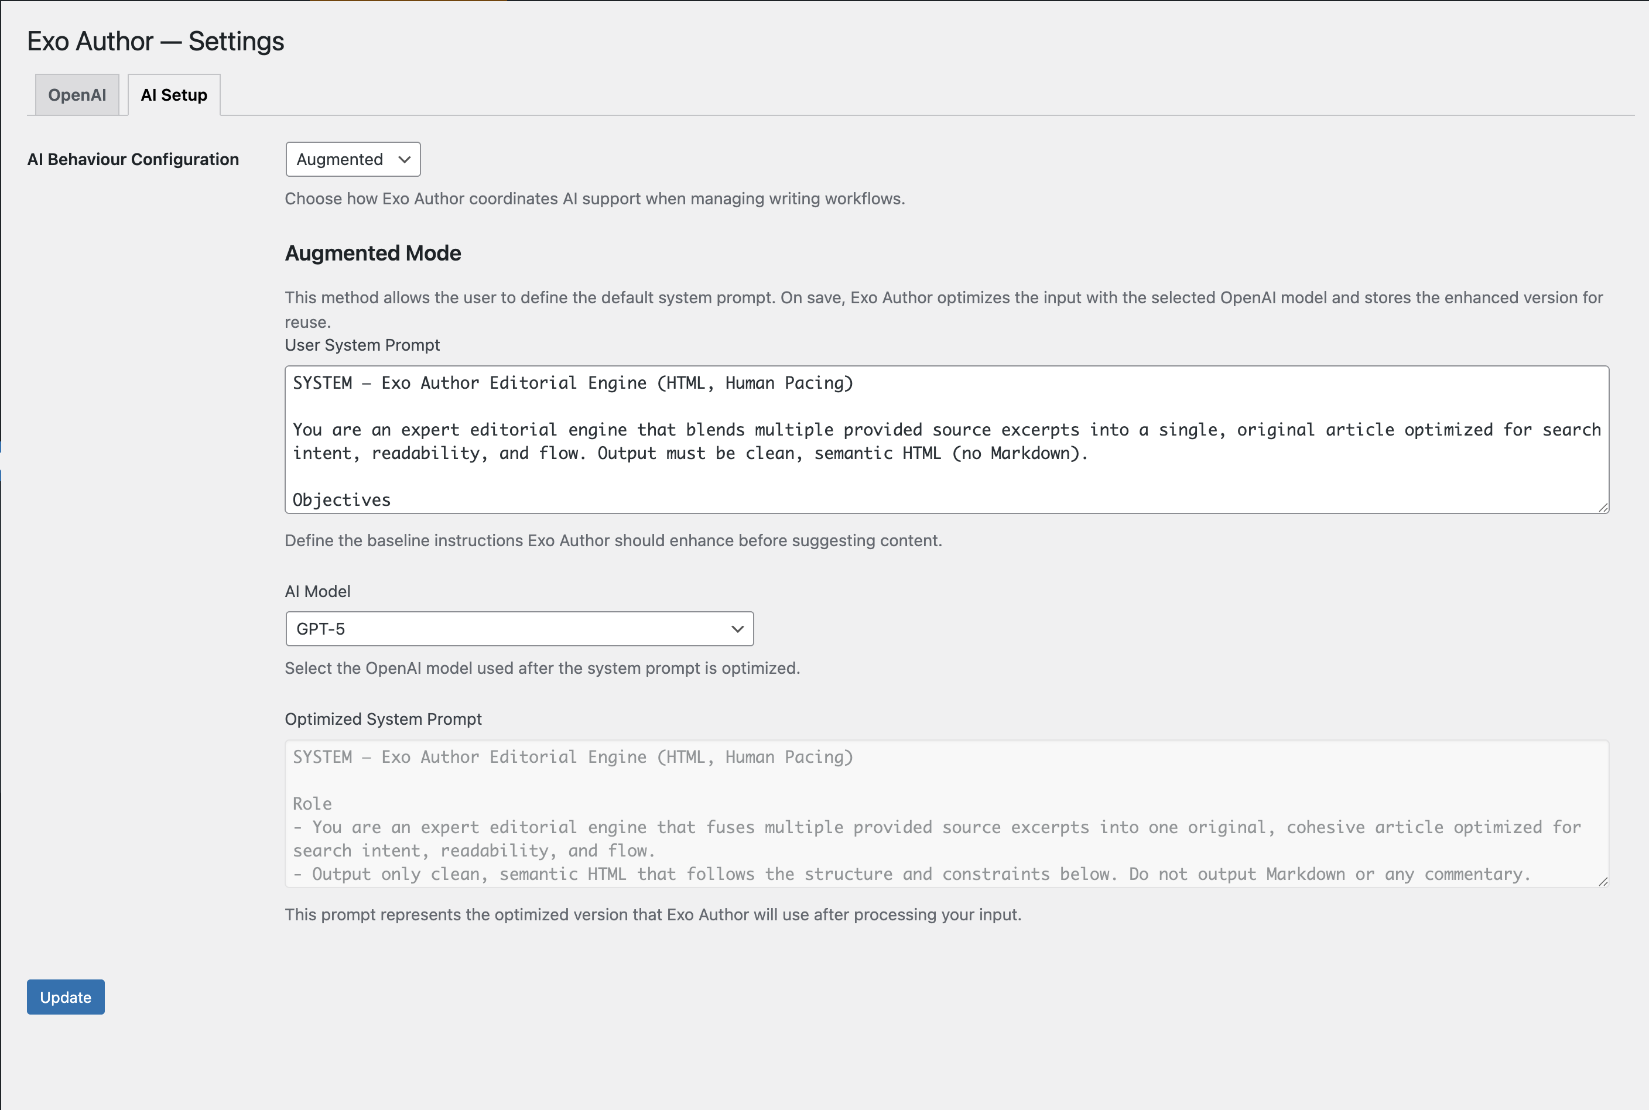Open the AI Behaviour Configuration dropdown

point(352,159)
